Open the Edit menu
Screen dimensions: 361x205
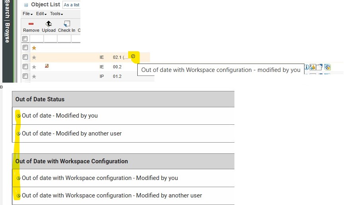40,14
